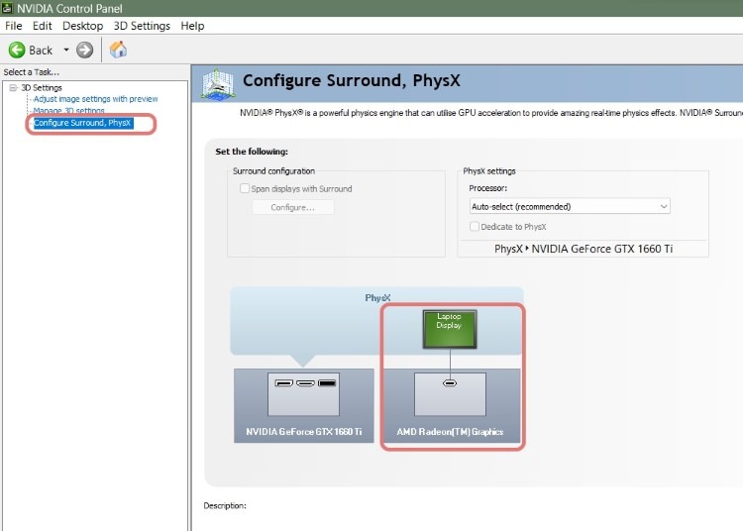Open the 3D Settings menu
This screenshot has width=743, height=531.
pos(142,26)
